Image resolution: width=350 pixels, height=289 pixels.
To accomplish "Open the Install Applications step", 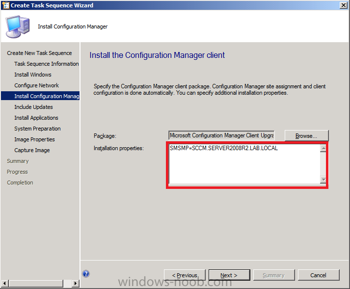I will [36, 118].
